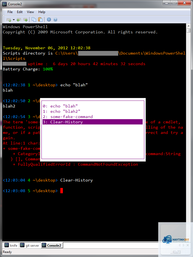Select history entry 0: echo "blah"
Screen dimensions: 193x257
click(93, 106)
